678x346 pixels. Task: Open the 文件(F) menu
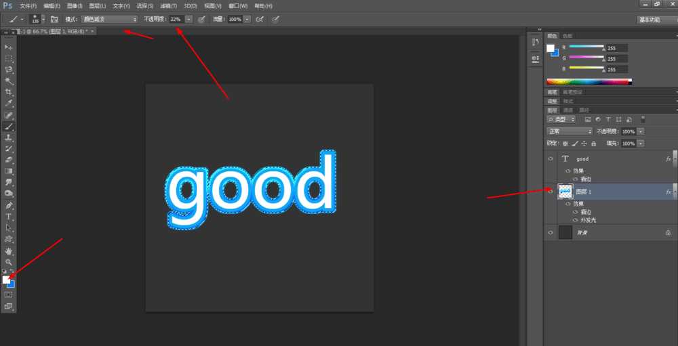[28, 5]
